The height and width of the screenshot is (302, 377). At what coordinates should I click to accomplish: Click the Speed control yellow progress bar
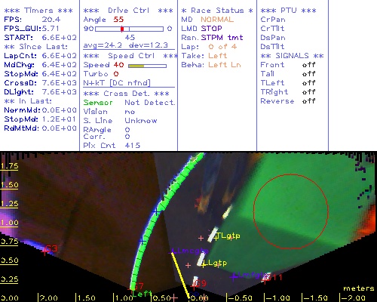147,66
